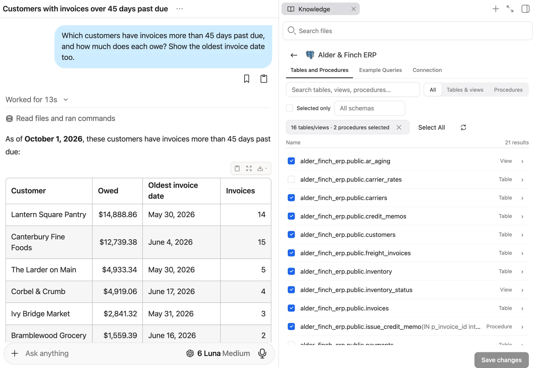Image resolution: width=536 pixels, height=368 pixels.
Task: Copy the user message via clipboard icon
Action: 264,79
